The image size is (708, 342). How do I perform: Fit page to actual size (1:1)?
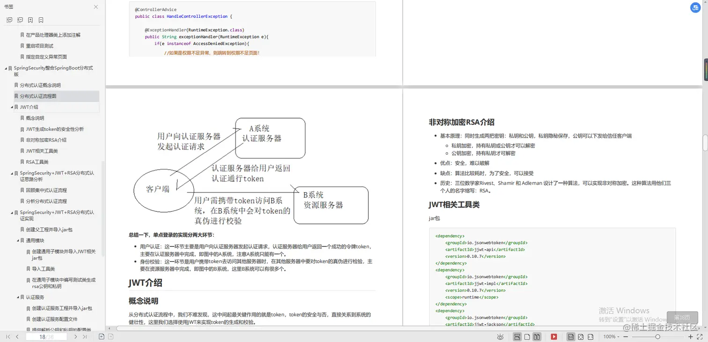coord(571,336)
